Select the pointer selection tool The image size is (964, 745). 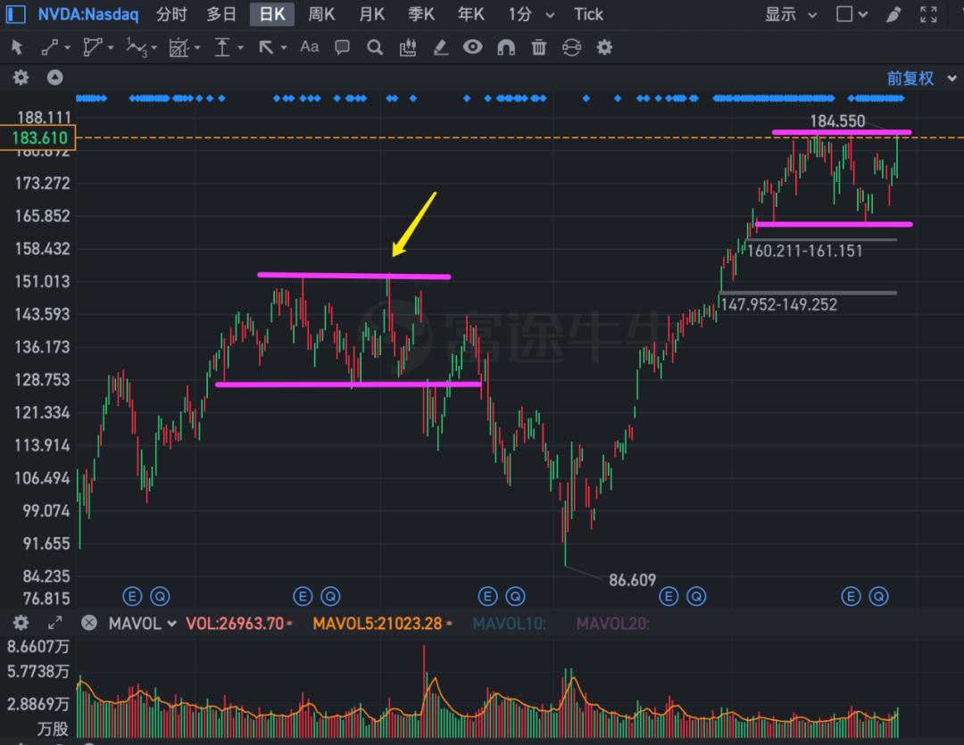[16, 46]
